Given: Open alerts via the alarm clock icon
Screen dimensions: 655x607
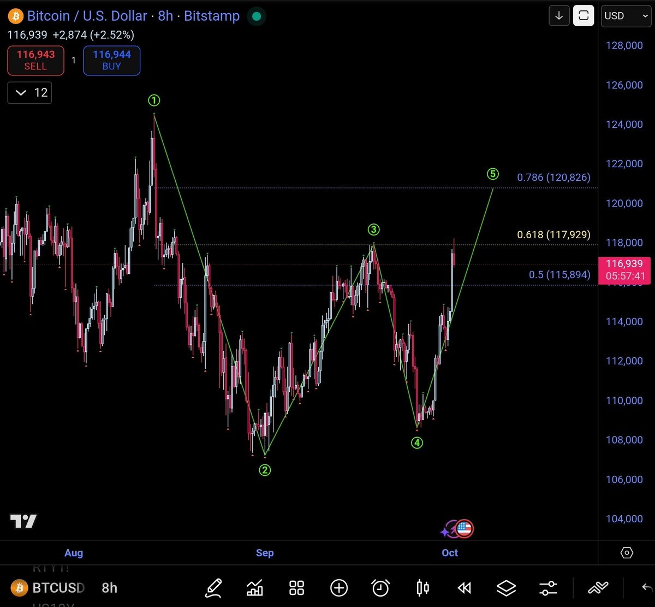Looking at the screenshot, I should pos(380,588).
